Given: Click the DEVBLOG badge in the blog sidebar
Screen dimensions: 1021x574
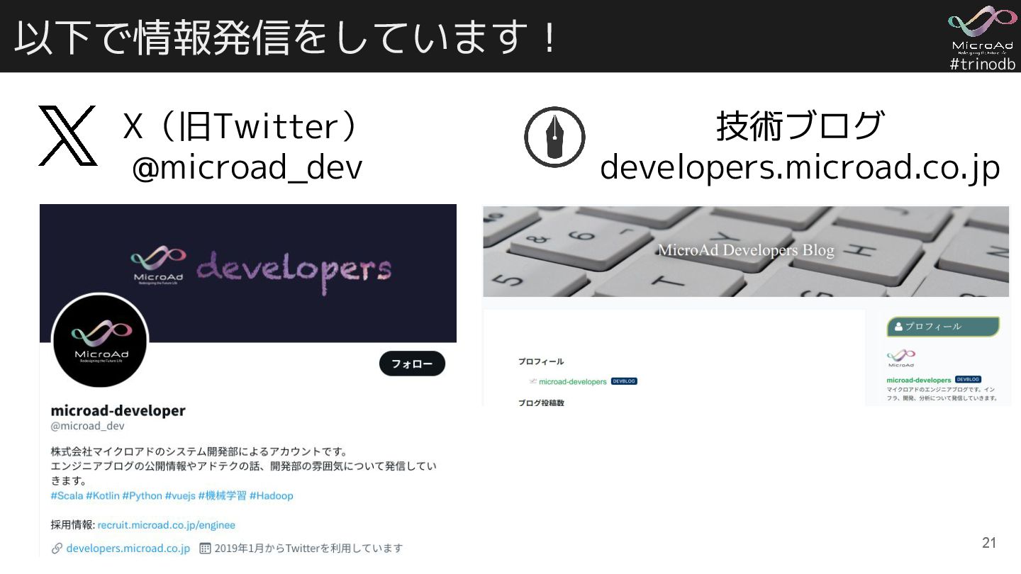Looking at the screenshot, I should tap(968, 379).
